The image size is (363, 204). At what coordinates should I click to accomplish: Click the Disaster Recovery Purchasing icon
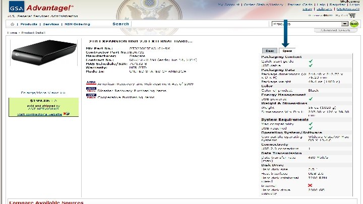pos(91,90)
